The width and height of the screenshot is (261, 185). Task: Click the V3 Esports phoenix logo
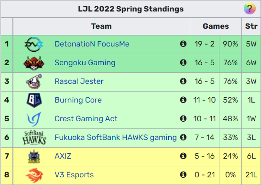point(34,175)
